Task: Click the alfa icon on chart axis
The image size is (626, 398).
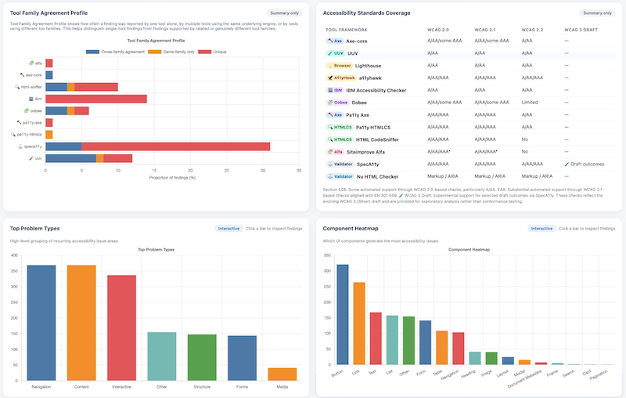Action: coord(31,63)
